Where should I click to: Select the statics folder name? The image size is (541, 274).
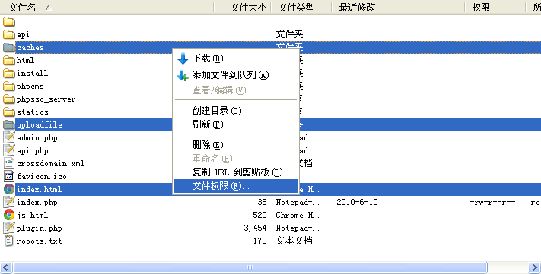[x=33, y=112]
